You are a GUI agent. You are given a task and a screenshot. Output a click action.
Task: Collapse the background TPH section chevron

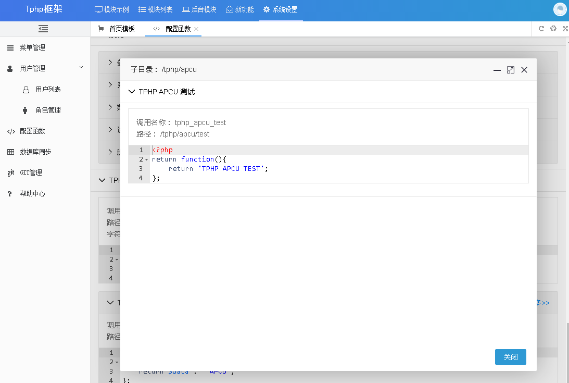coord(102,180)
